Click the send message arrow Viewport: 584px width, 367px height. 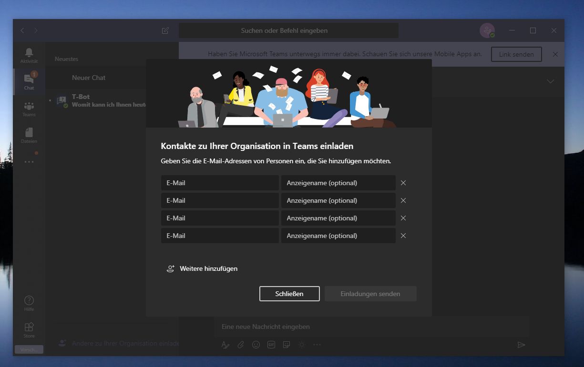[x=521, y=345]
